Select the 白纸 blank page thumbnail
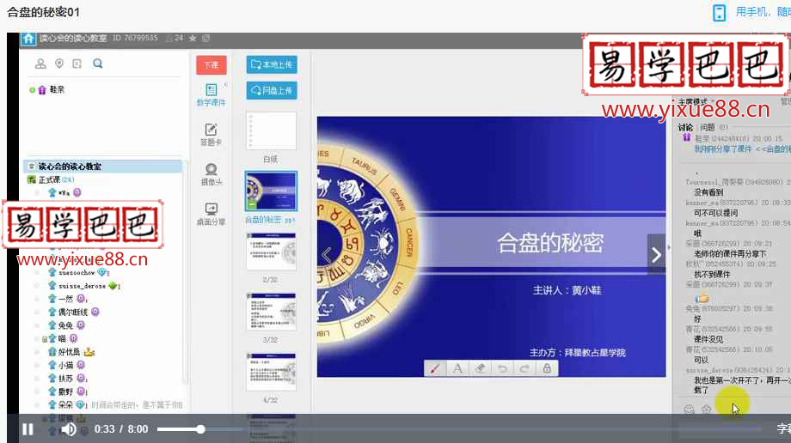791x443 pixels. (271, 132)
